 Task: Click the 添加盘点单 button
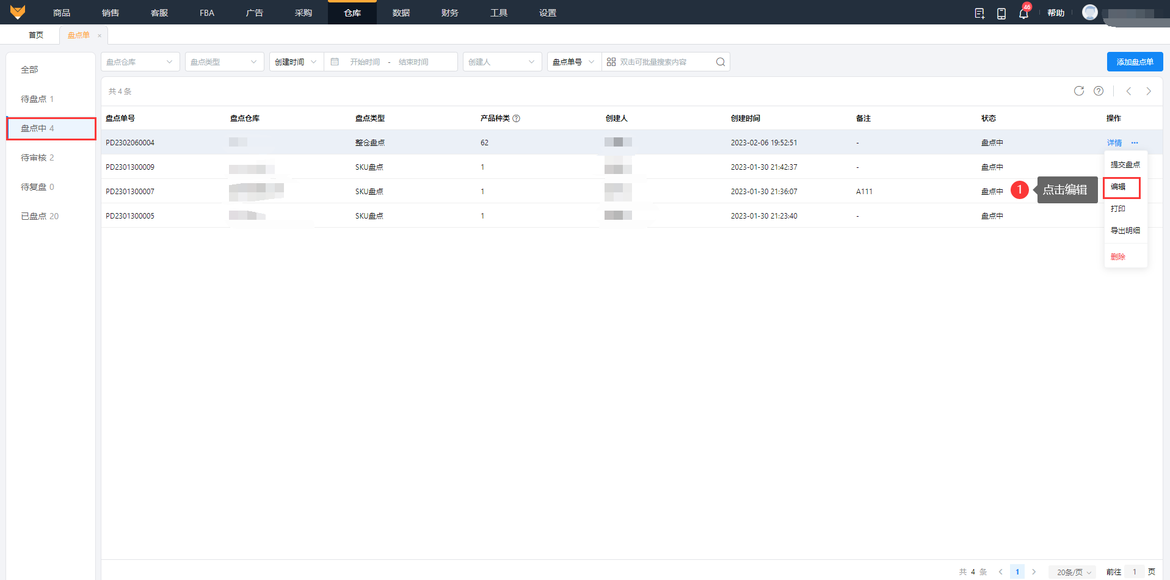(x=1135, y=62)
